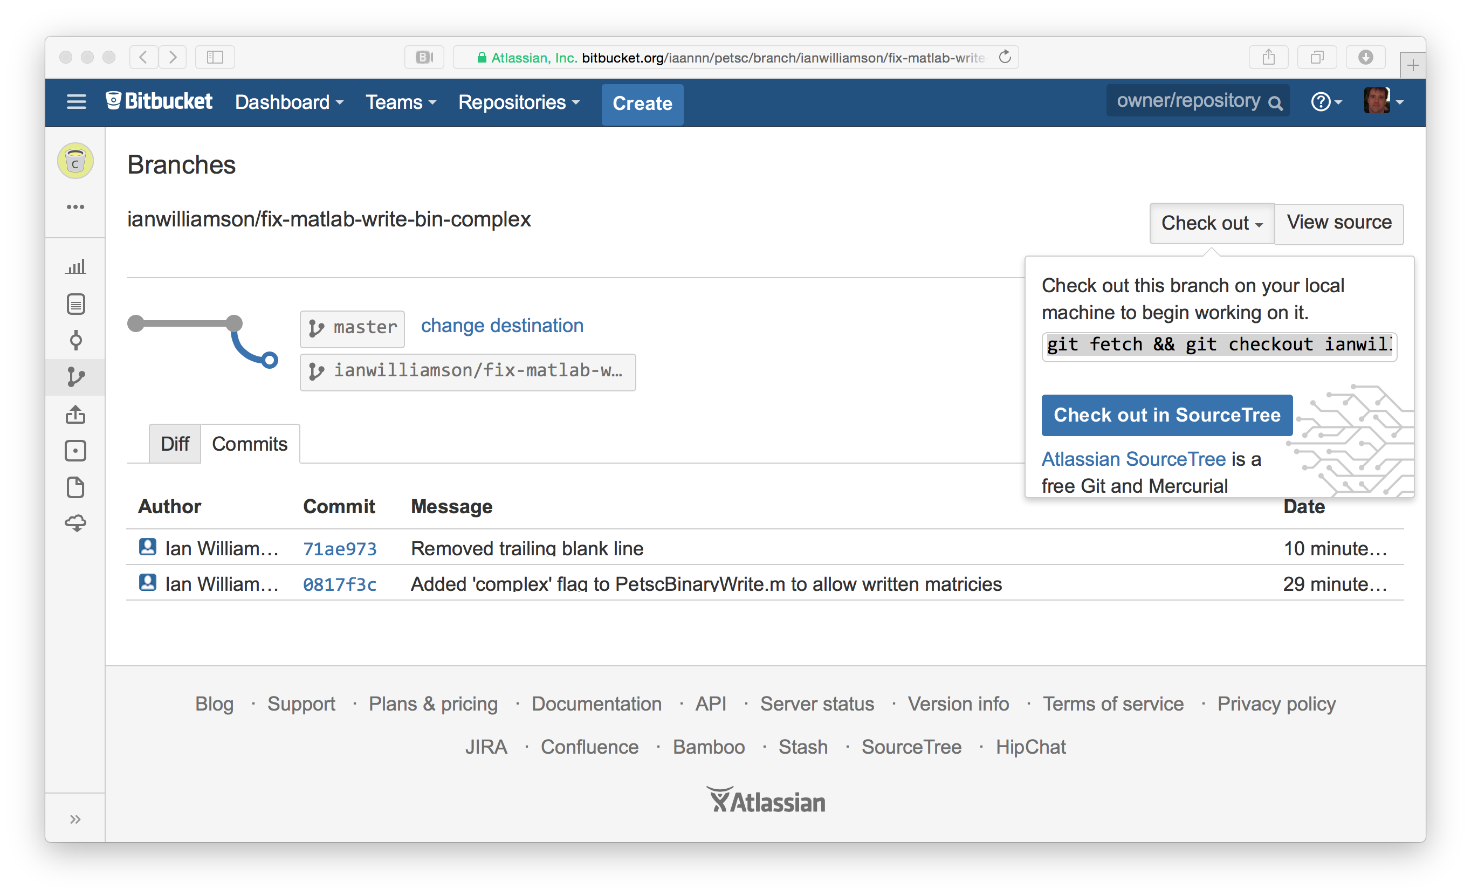Expand the Dashboard dropdown menu
This screenshot has width=1471, height=896.
pos(290,102)
